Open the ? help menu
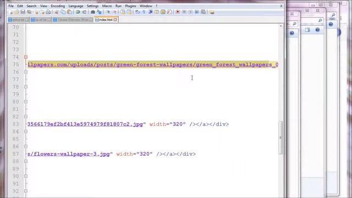 pyautogui.click(x=156, y=6)
